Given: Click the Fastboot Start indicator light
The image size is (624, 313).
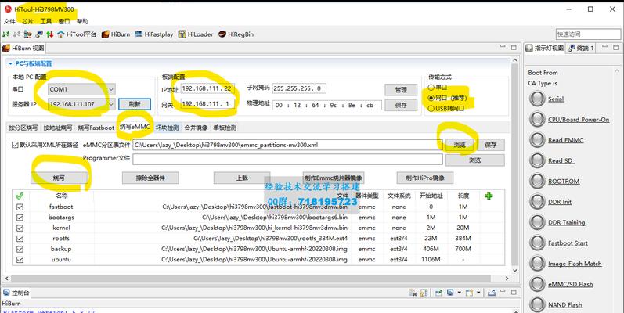Looking at the screenshot, I should 537,243.
